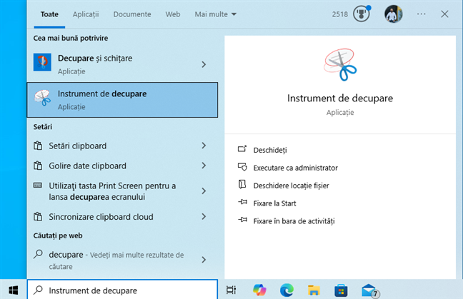Switch to the Aplicații tab

click(85, 14)
